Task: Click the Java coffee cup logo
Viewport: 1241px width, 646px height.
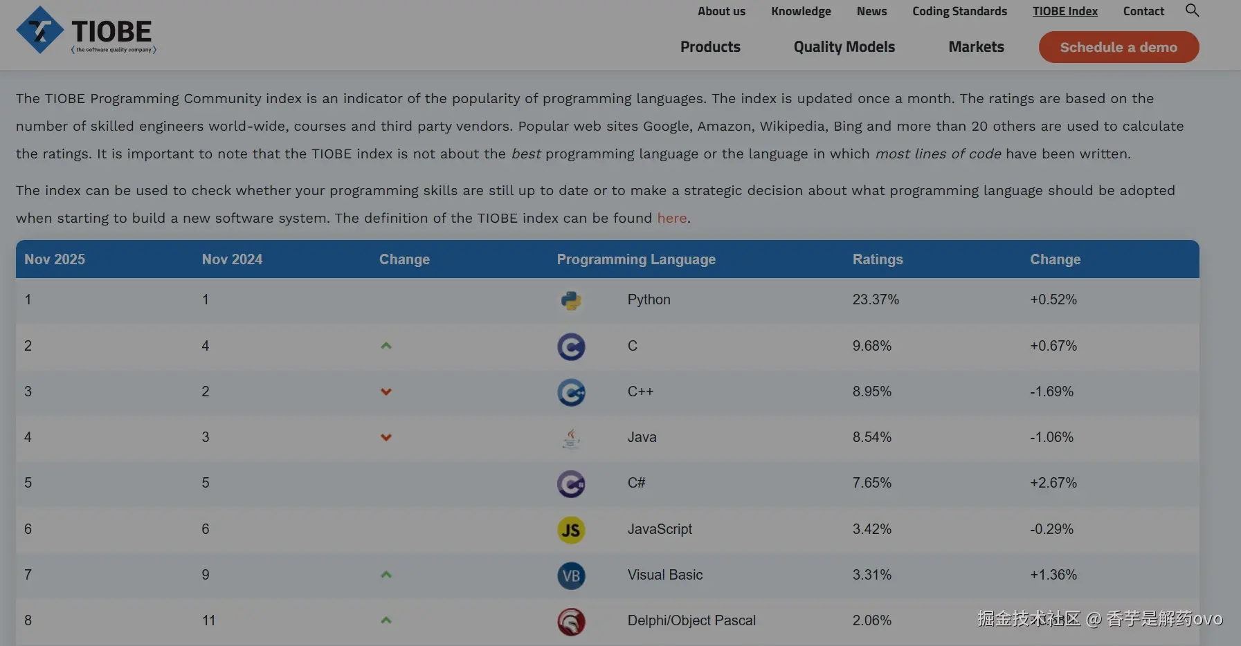Action: click(x=571, y=438)
